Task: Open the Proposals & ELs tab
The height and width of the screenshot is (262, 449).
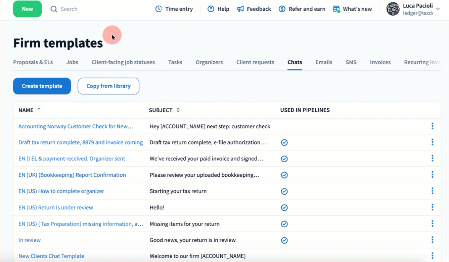Action: pyautogui.click(x=33, y=62)
